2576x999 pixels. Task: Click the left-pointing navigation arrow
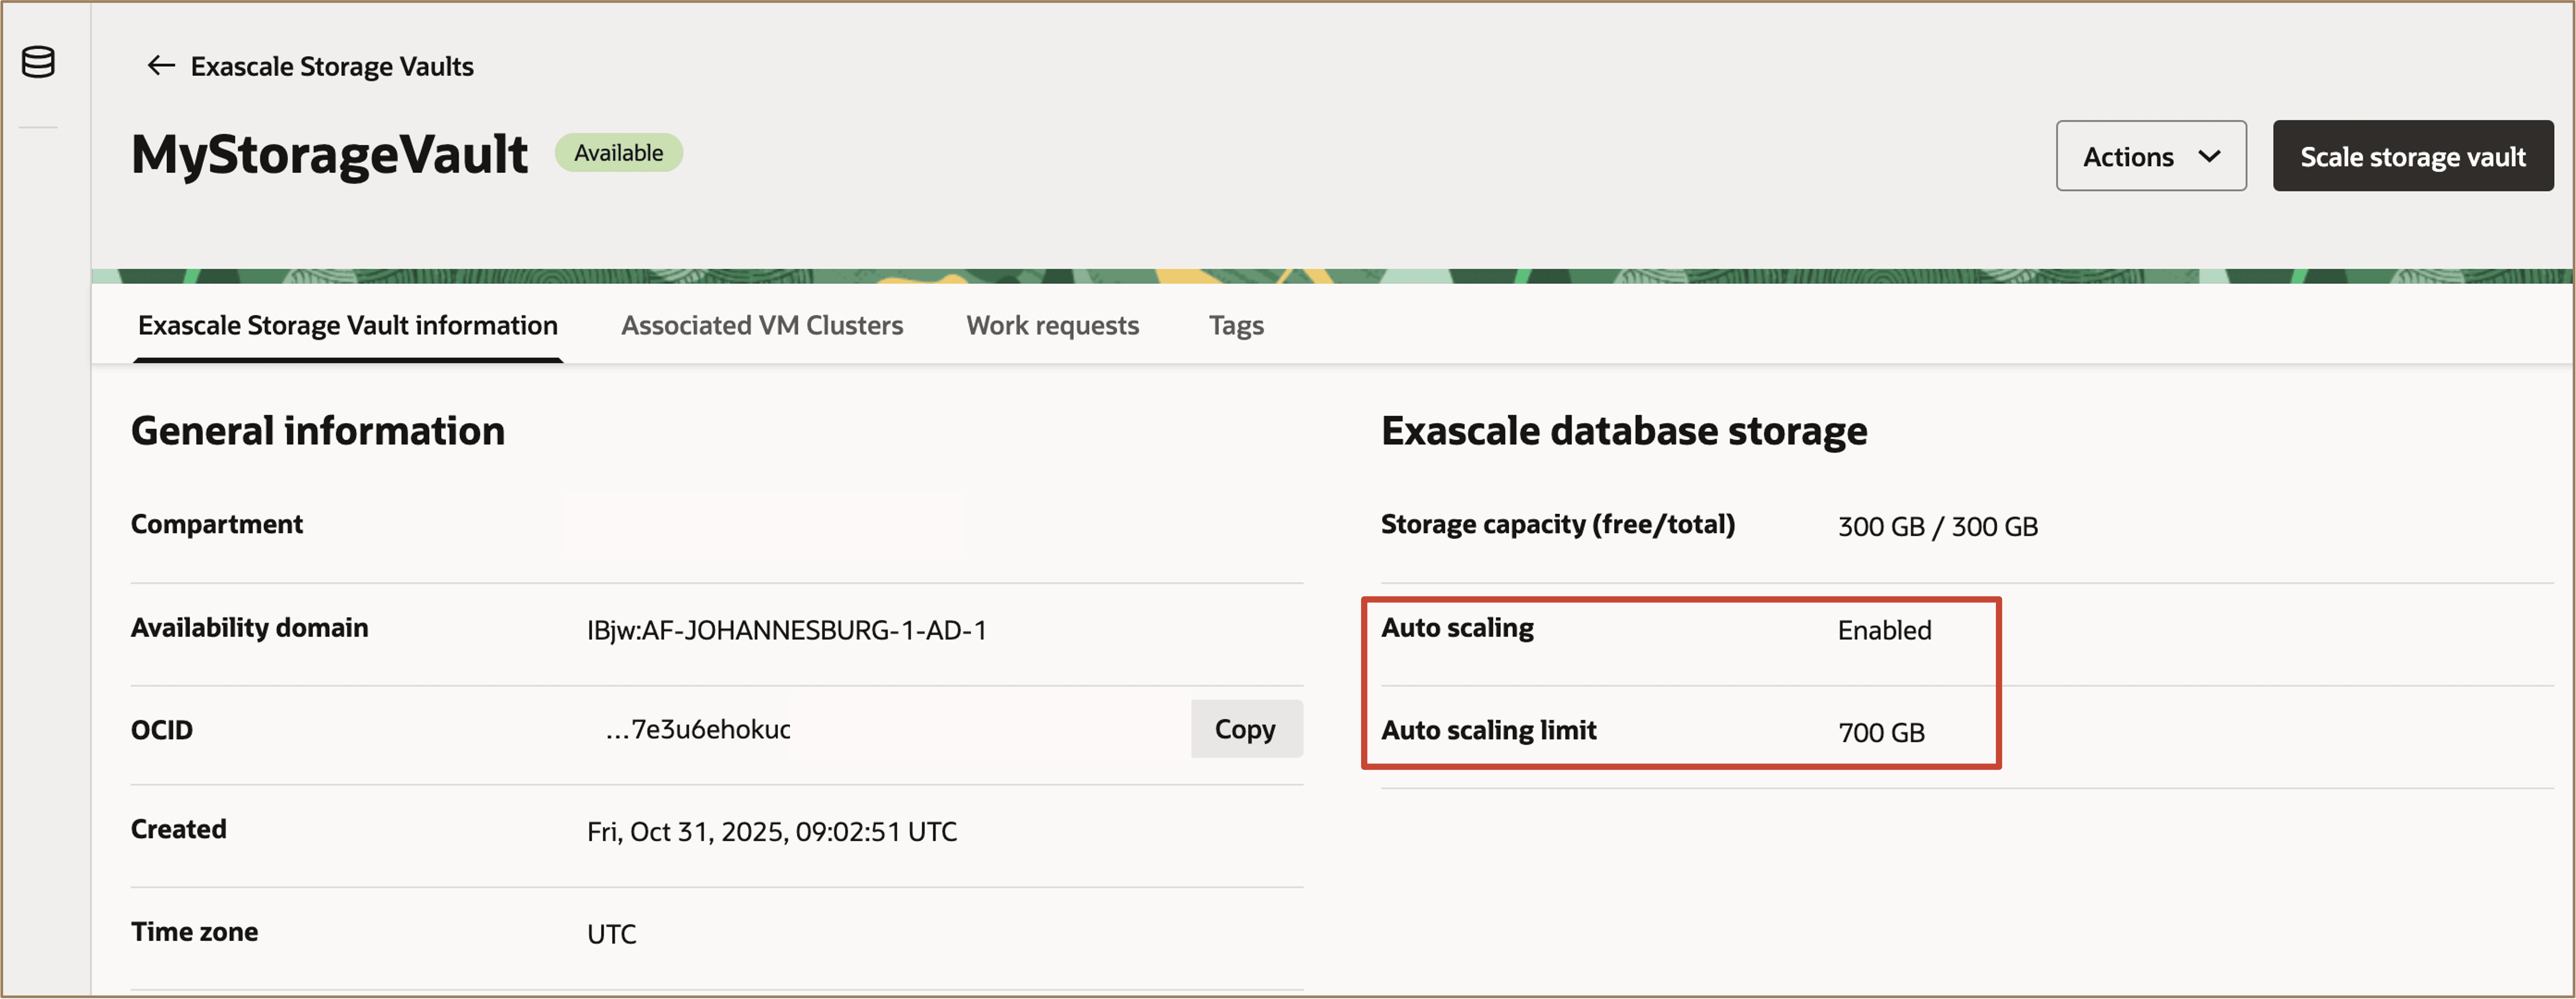[x=160, y=65]
